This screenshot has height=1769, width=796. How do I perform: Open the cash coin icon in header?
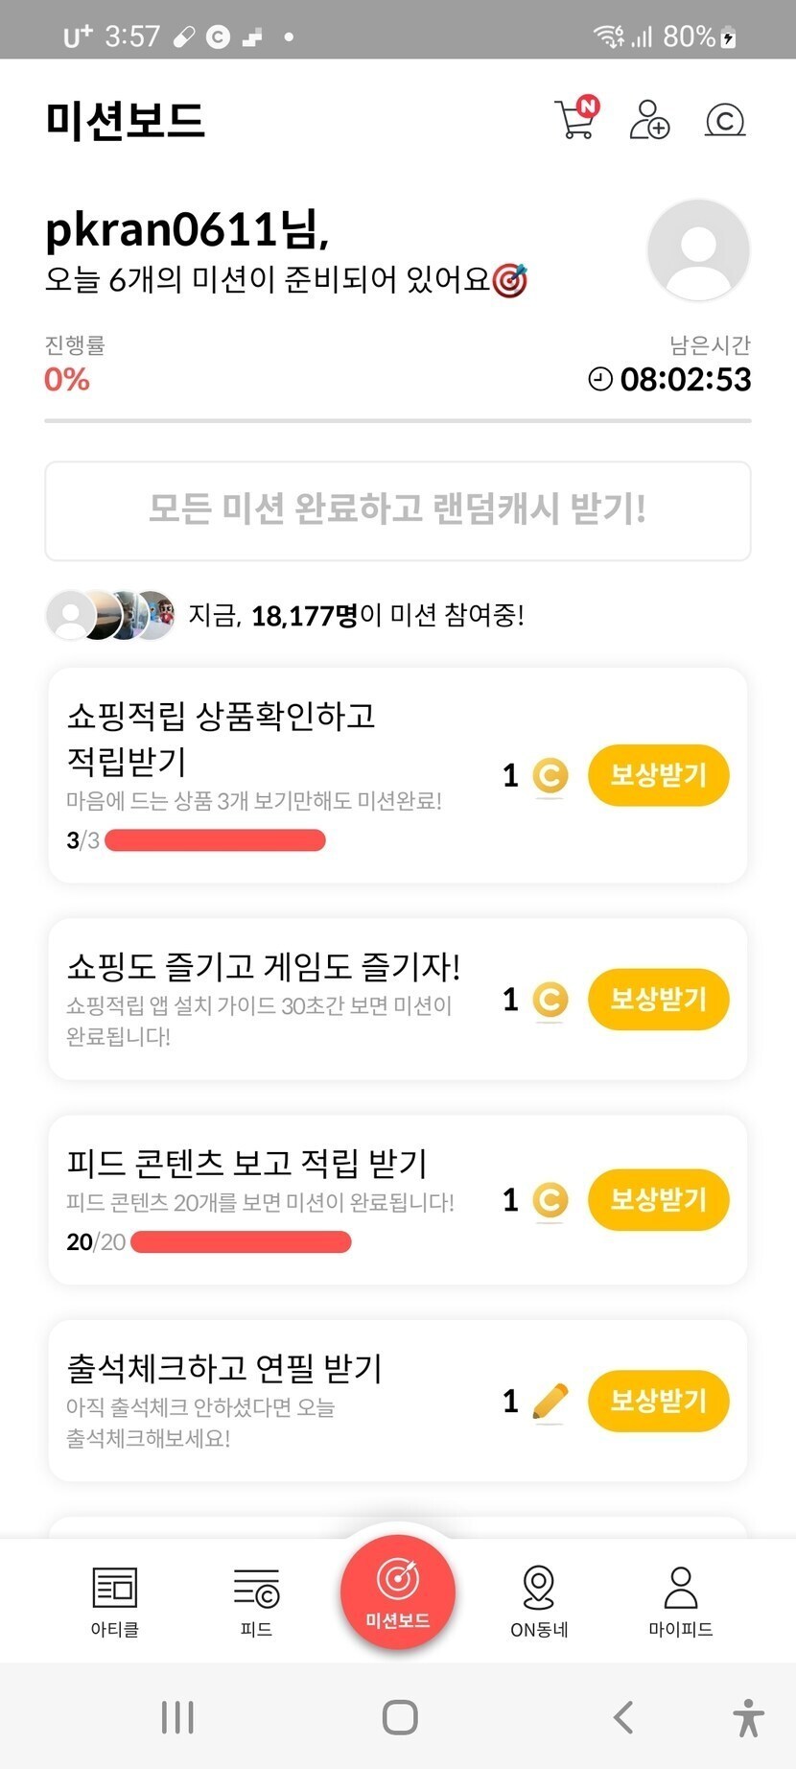coord(725,120)
